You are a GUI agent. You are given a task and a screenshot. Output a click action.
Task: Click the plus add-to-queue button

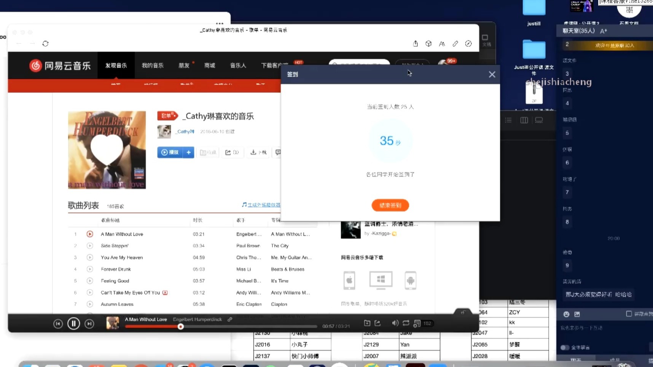(x=189, y=153)
